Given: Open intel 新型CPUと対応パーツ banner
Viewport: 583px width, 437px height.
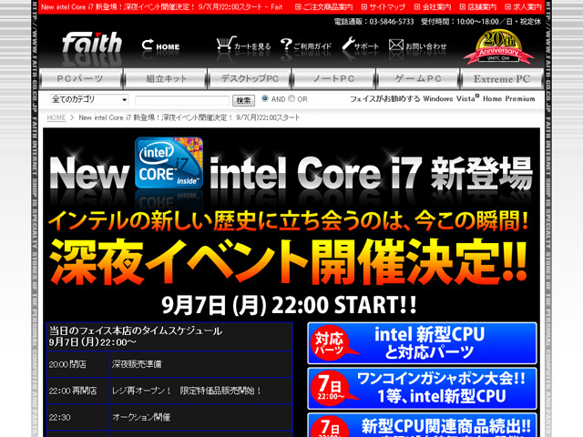Looking at the screenshot, I should [x=422, y=343].
